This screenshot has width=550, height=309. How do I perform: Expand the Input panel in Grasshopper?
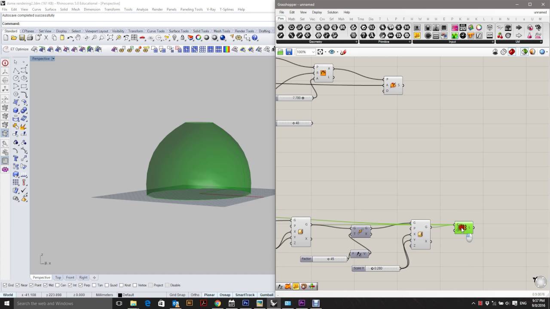tap(493, 42)
